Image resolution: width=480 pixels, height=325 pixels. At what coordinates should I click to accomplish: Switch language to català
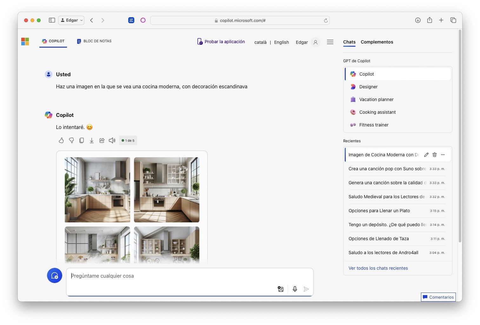tap(260, 42)
